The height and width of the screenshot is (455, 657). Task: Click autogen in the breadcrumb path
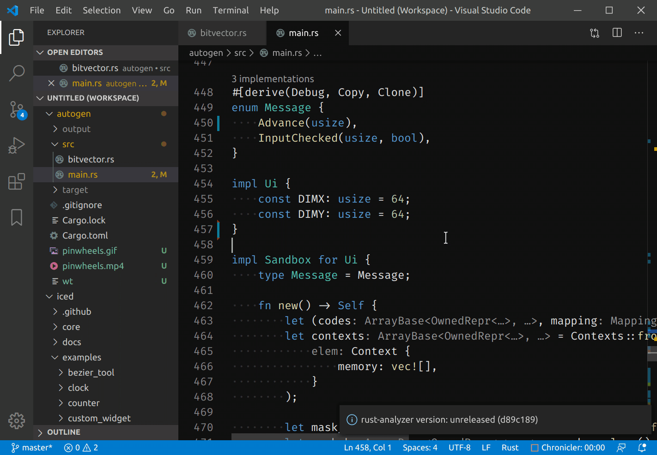click(x=206, y=53)
